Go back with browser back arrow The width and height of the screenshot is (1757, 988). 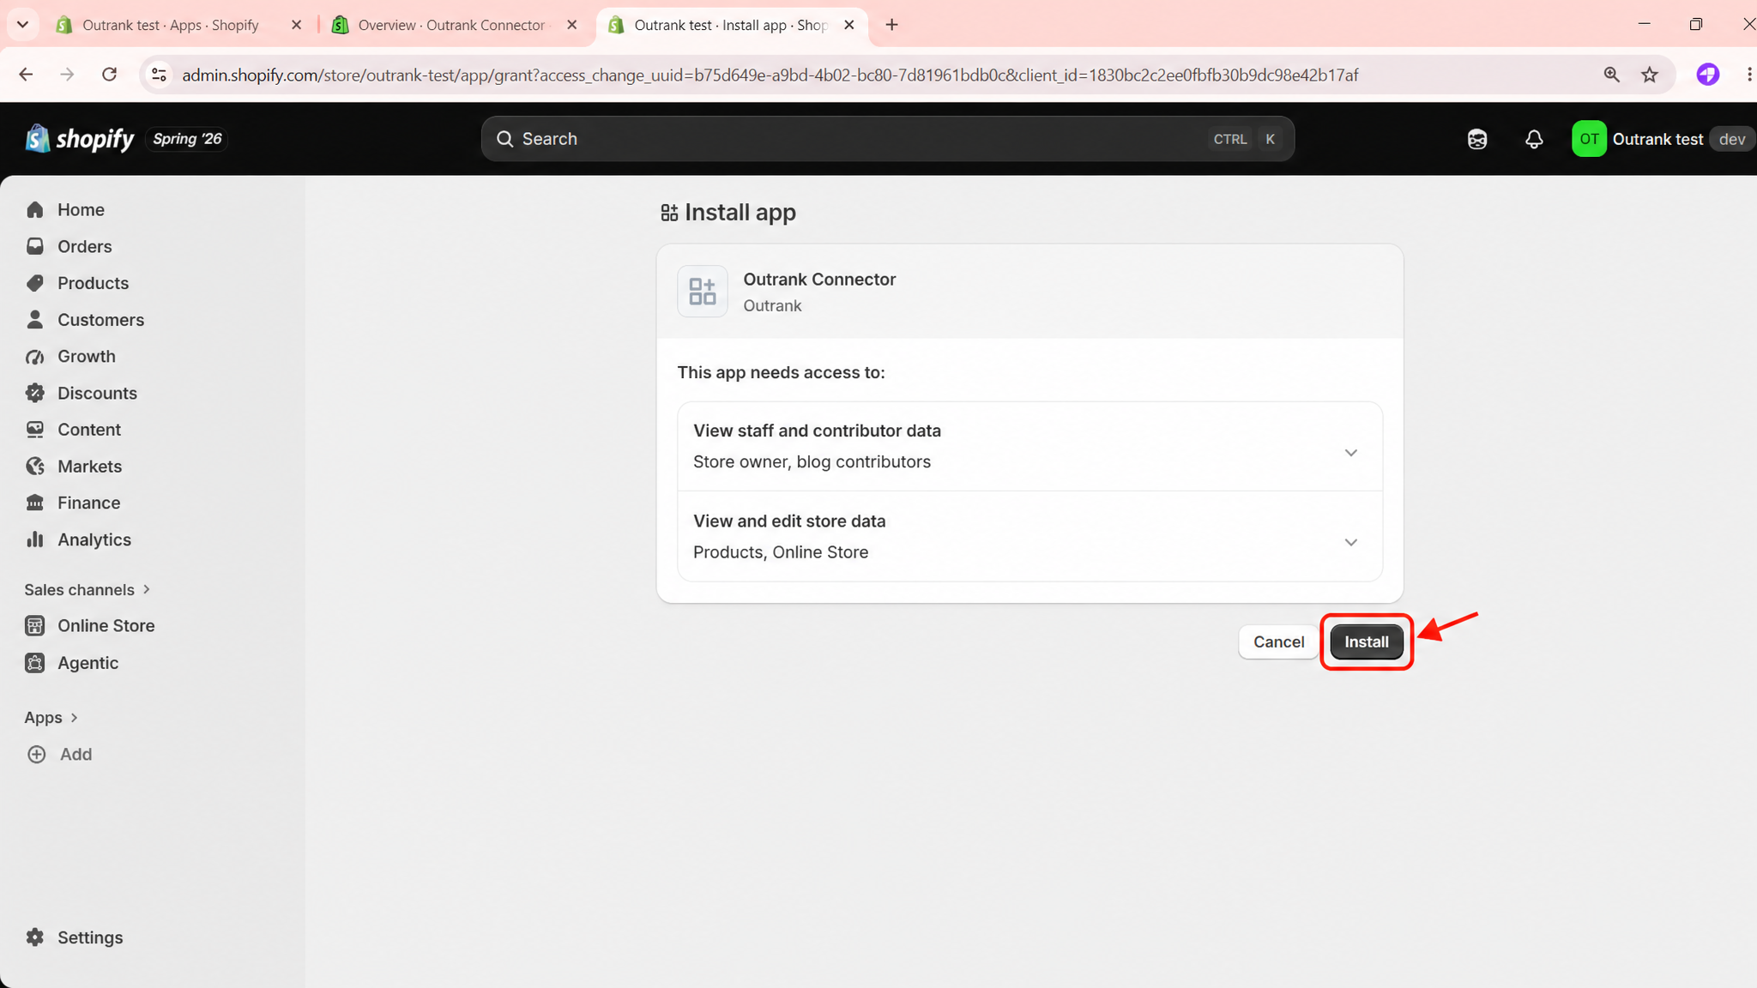click(26, 75)
